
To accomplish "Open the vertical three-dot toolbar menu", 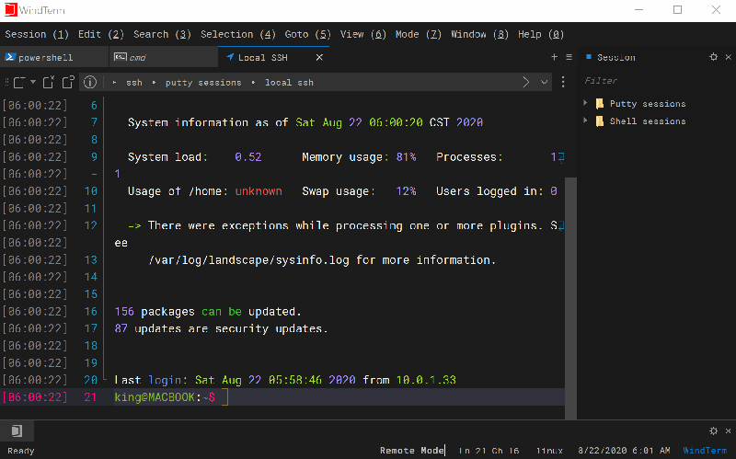I will coord(563,82).
